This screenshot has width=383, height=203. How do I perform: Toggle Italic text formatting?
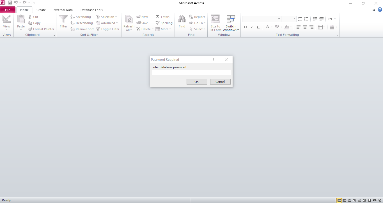pyautogui.click(x=252, y=27)
